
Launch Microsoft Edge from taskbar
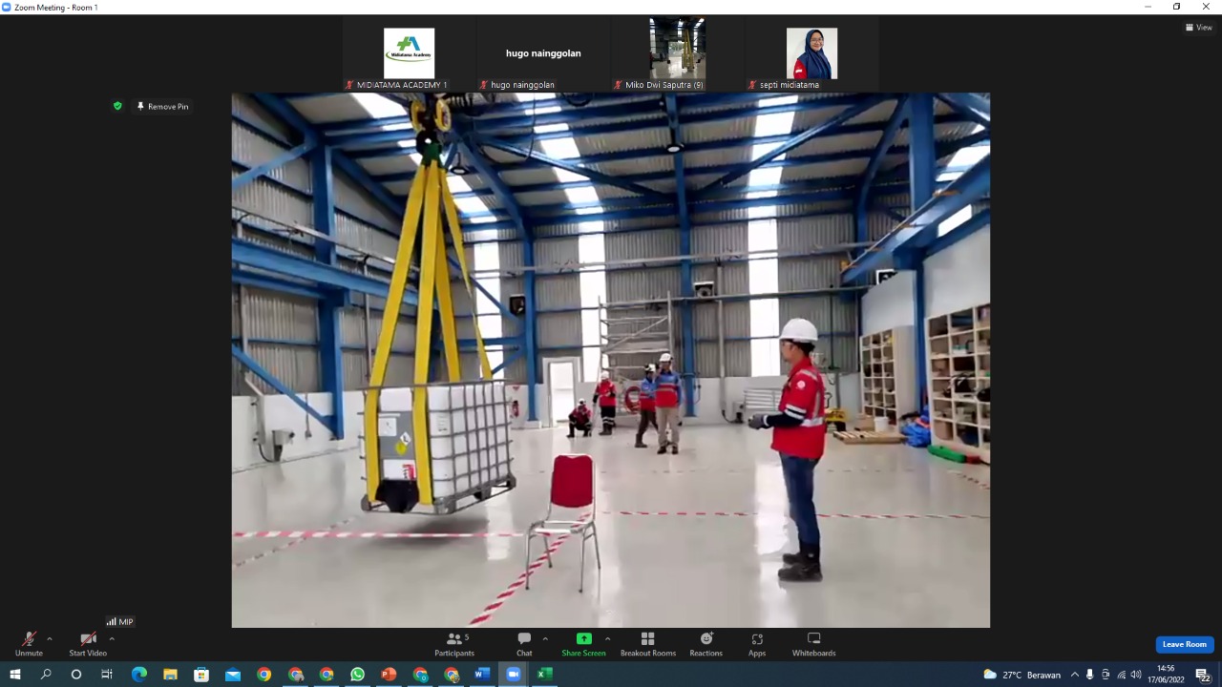139,675
